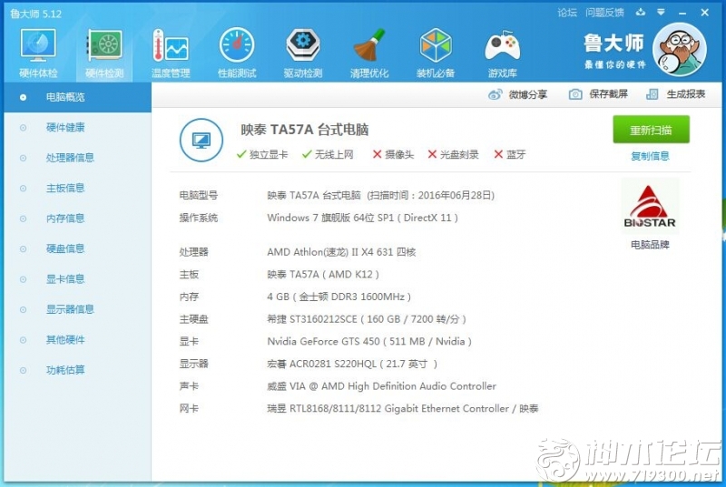Minimize the 鲁大师 window
Screen dimensions: 726x487
pos(682,13)
